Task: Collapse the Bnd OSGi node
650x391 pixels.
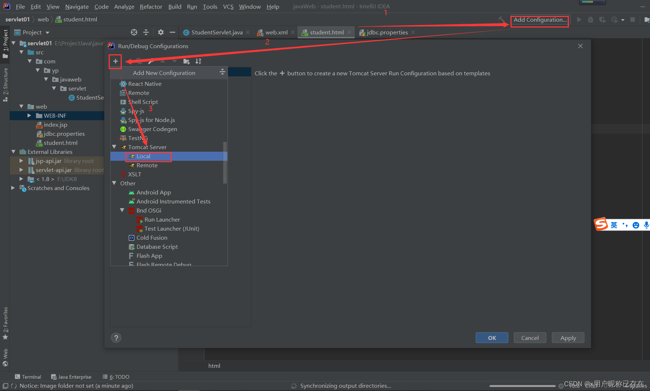Action: pyautogui.click(x=122, y=210)
